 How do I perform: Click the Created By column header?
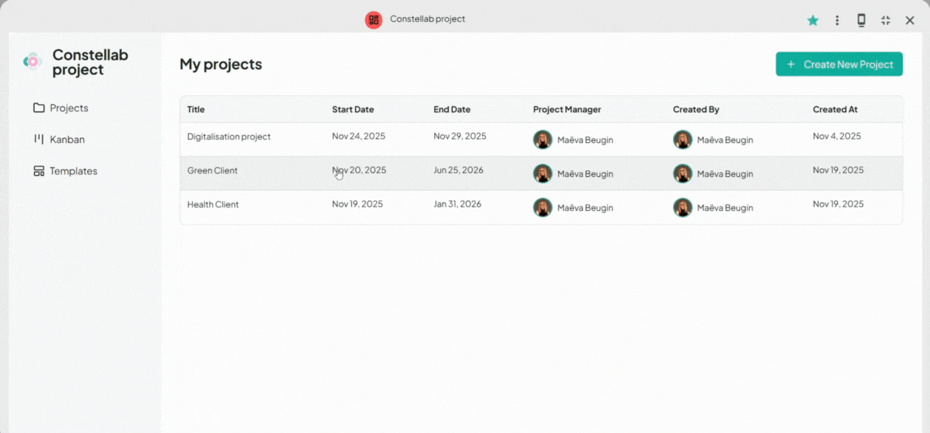pyautogui.click(x=697, y=110)
